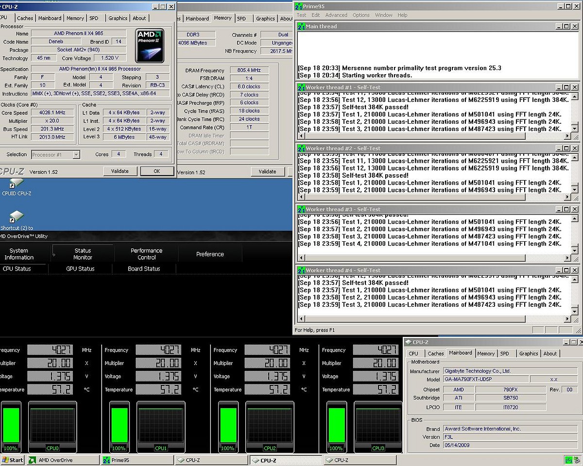Open Worker thread #2 window icon menu
Screen dimensions: 583x466
click(301, 148)
